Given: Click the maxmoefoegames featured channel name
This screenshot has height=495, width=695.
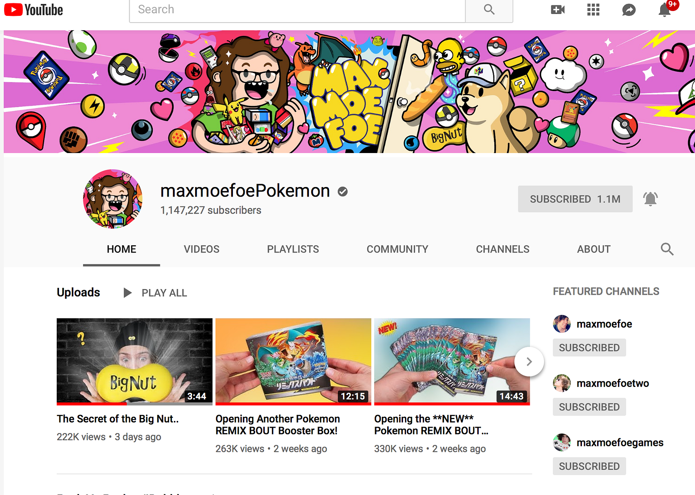Looking at the screenshot, I should tap(620, 442).
